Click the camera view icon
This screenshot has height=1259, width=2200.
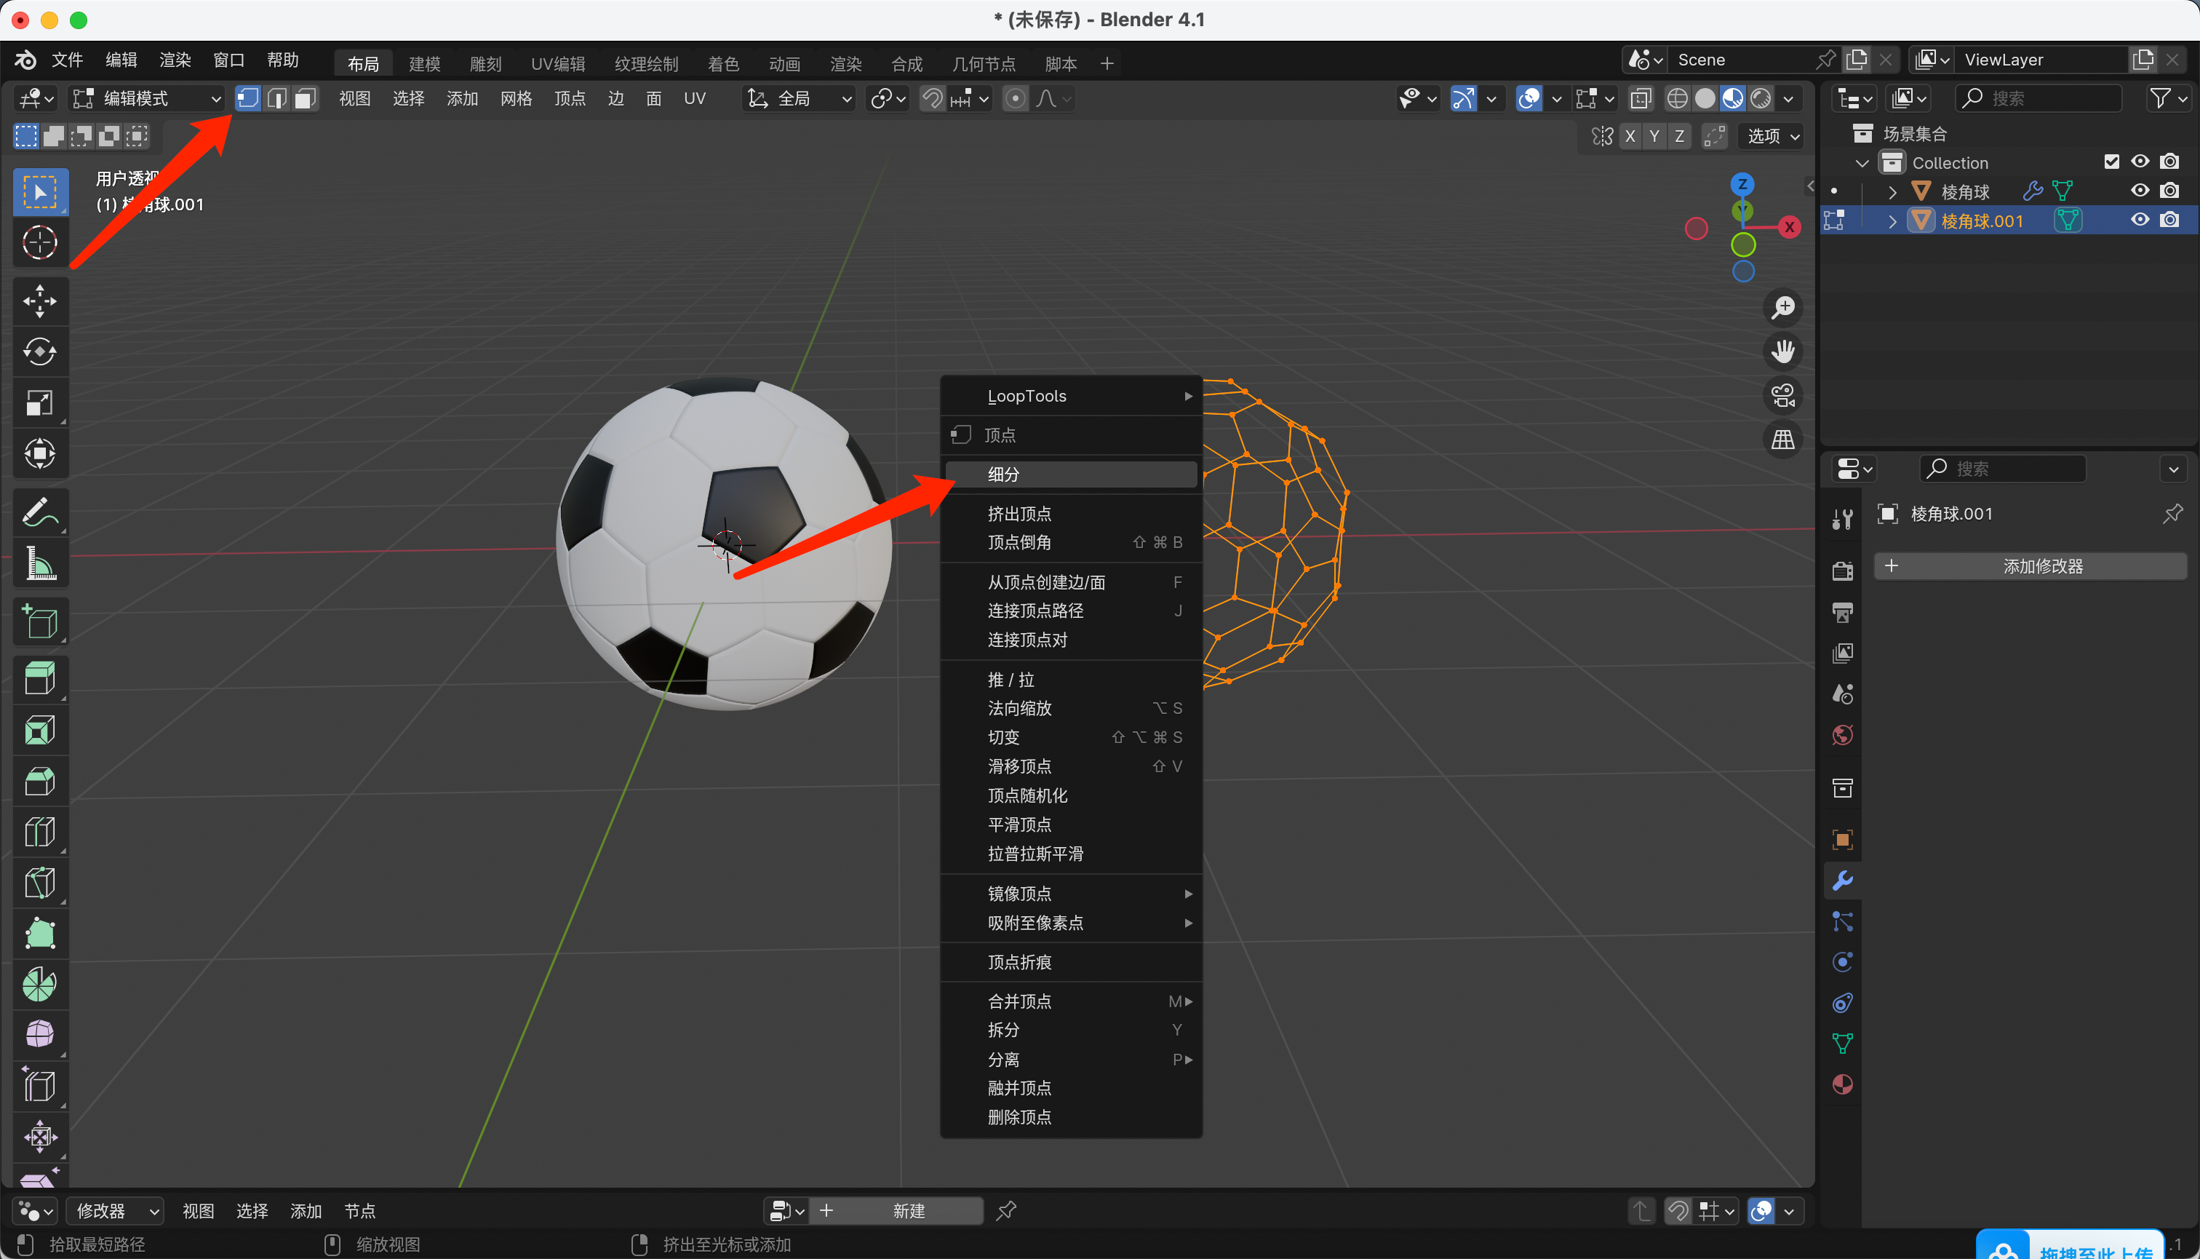[1782, 396]
